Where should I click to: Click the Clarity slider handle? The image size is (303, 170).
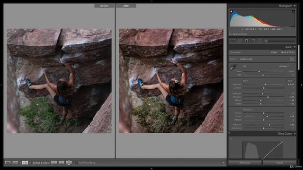coord(267,117)
